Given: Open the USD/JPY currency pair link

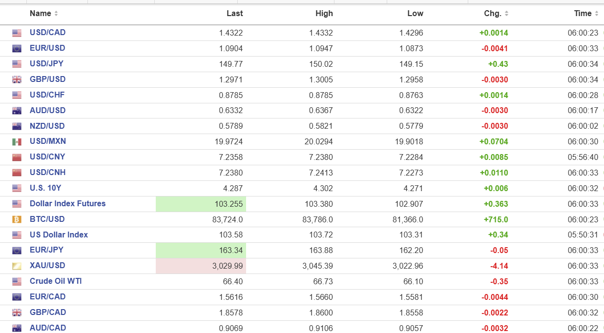Looking at the screenshot, I should coord(46,64).
